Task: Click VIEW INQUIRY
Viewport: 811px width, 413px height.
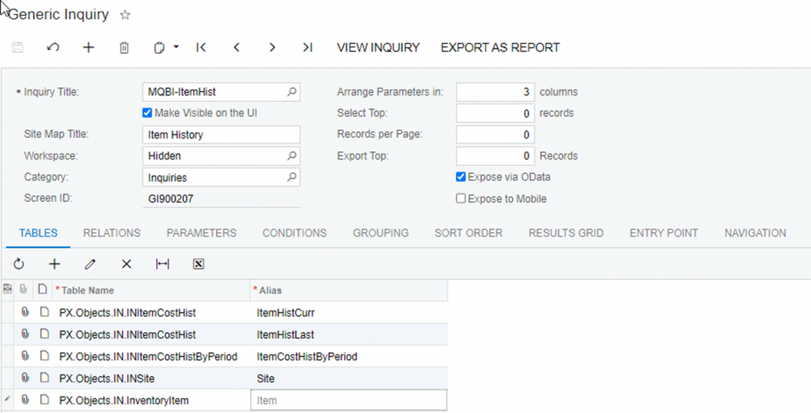Action: (x=378, y=47)
